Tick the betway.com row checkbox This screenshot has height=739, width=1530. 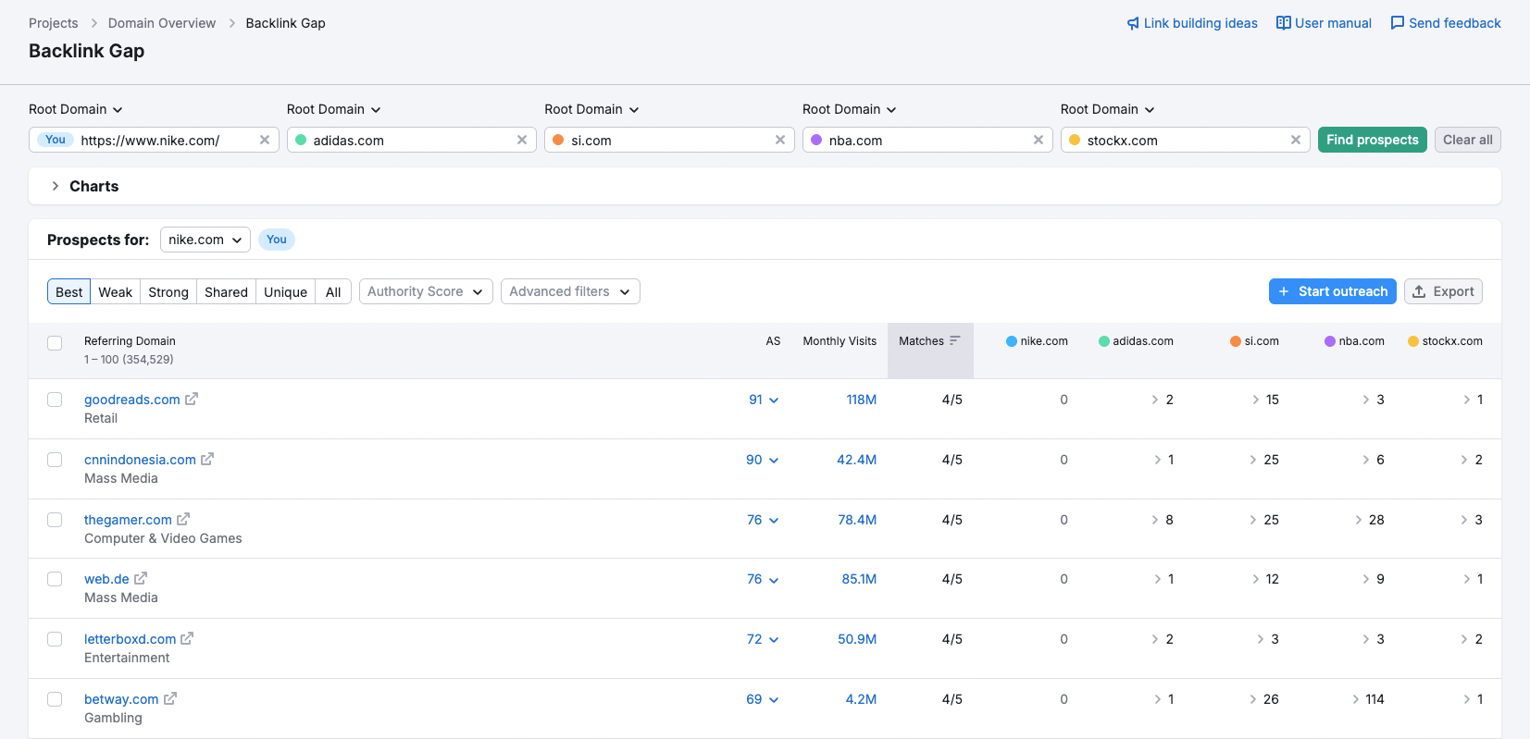pos(55,699)
